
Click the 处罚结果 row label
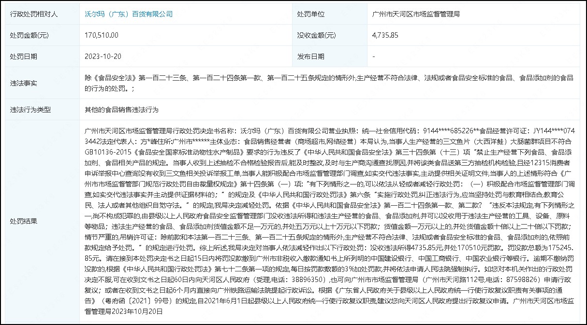coord(24,221)
